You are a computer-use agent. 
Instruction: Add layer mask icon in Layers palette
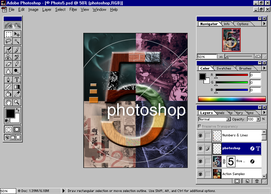[237, 181]
